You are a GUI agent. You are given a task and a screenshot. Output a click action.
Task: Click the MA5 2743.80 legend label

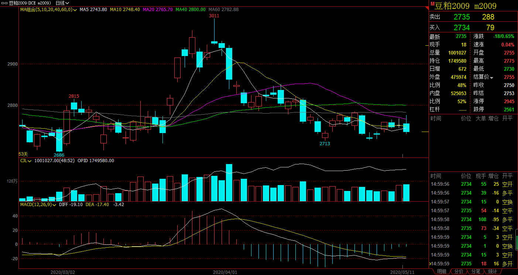point(93,10)
